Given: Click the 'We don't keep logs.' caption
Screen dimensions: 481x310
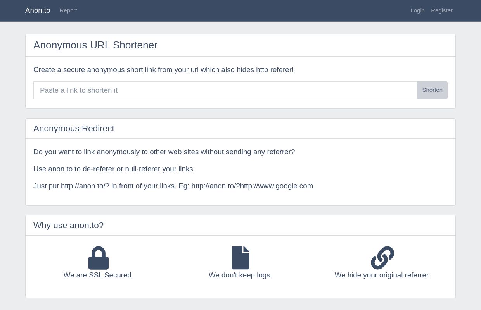Looking at the screenshot, I should click(240, 275).
